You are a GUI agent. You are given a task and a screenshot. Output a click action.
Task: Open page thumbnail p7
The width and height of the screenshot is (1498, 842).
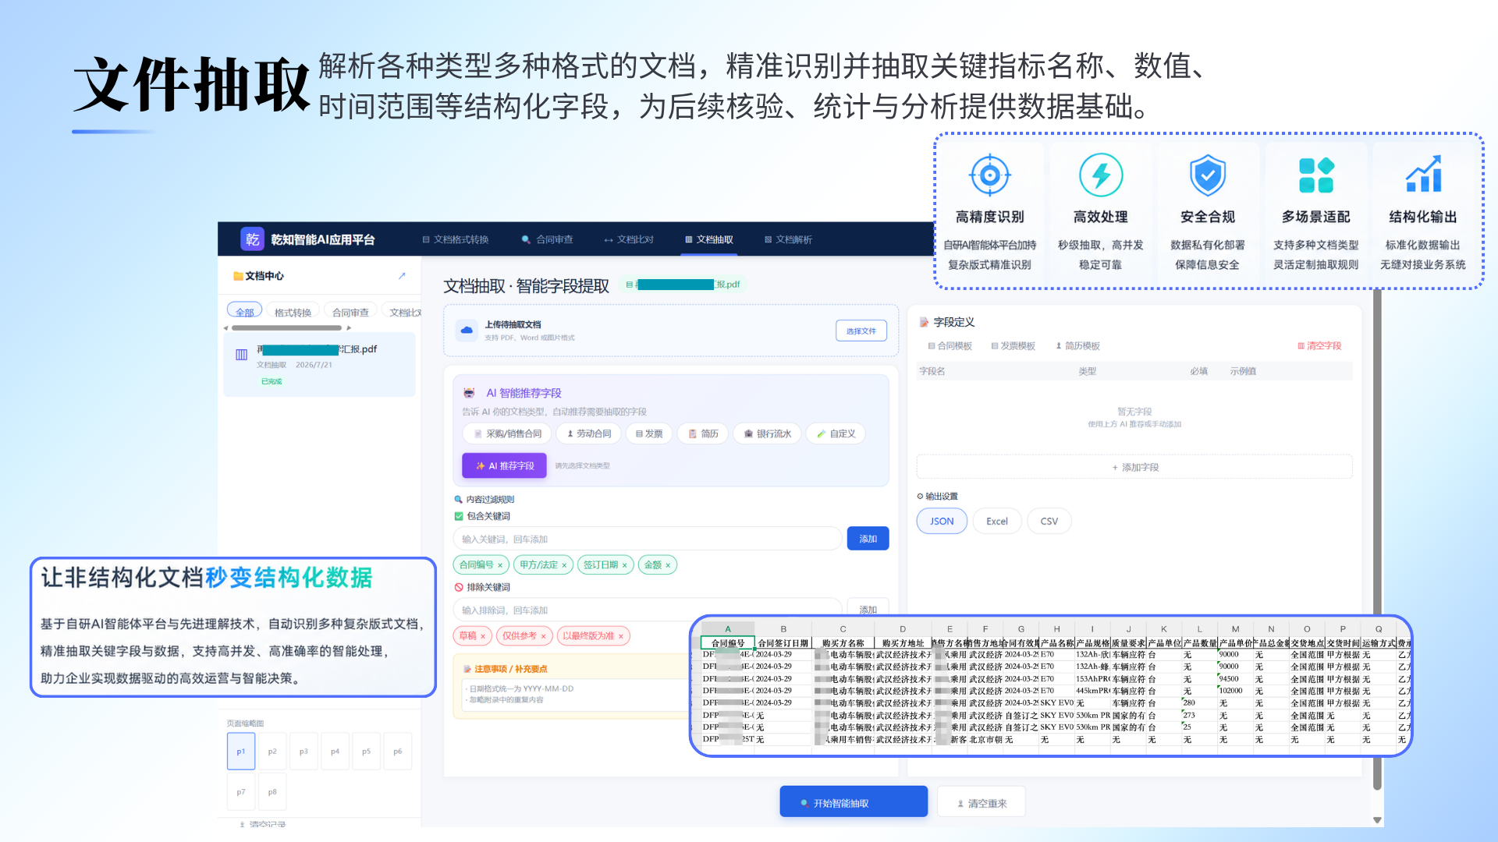point(241,792)
